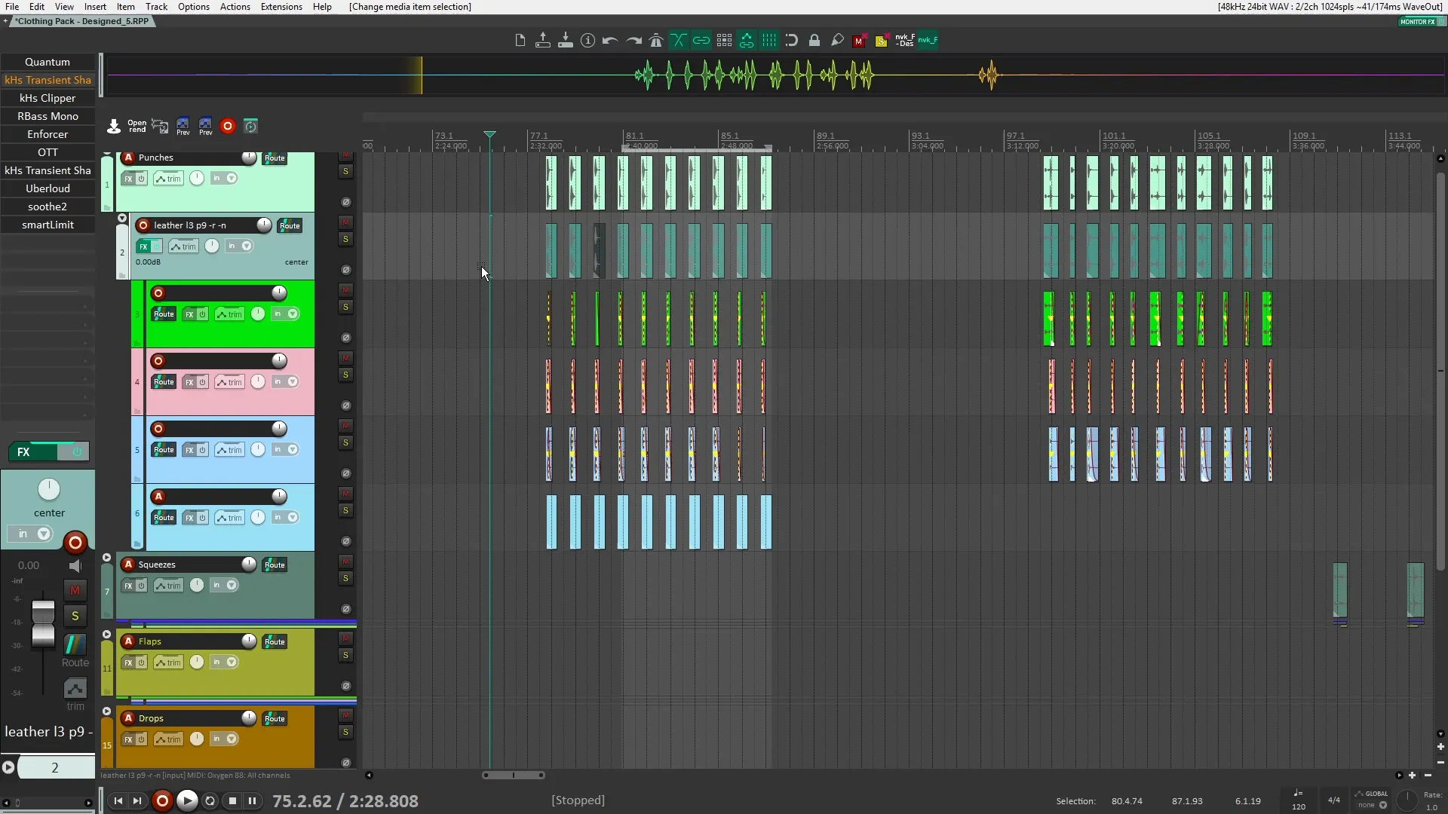Click trim envelope button on Flaps track
Viewport: 1448px width, 814px height.
point(168,663)
